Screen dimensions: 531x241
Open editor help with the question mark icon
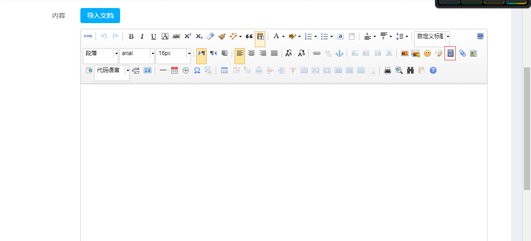pyautogui.click(x=433, y=70)
